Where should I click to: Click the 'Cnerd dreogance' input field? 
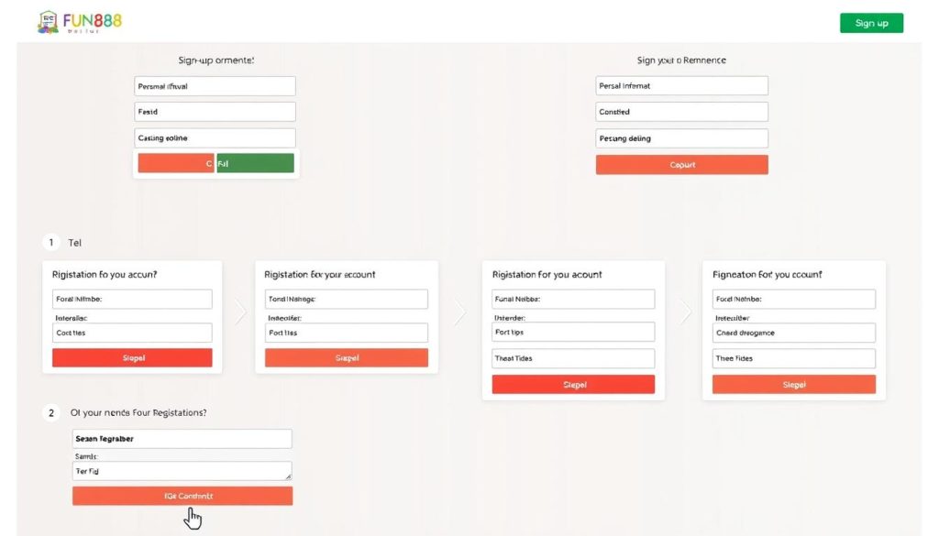(x=793, y=333)
